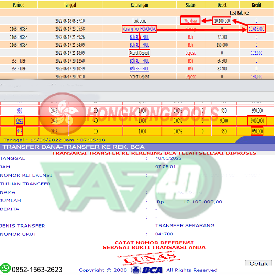This screenshot has width=275, height=275.
Task: Click the Keterangan column header
Action: (139, 5)
